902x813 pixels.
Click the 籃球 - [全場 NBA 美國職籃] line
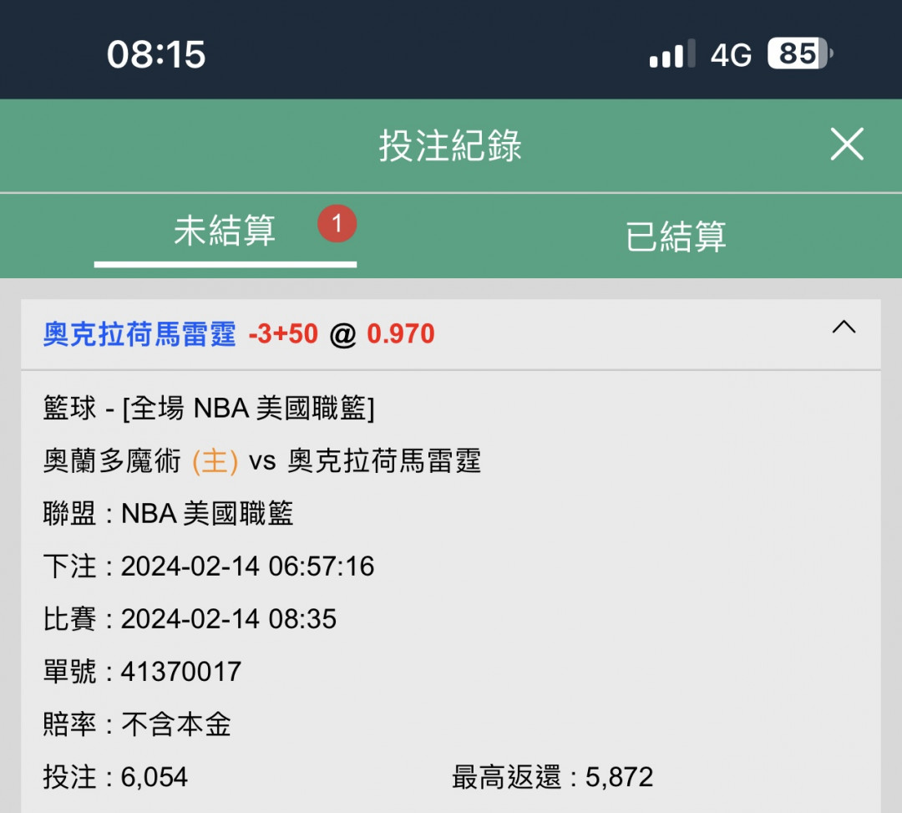(209, 409)
